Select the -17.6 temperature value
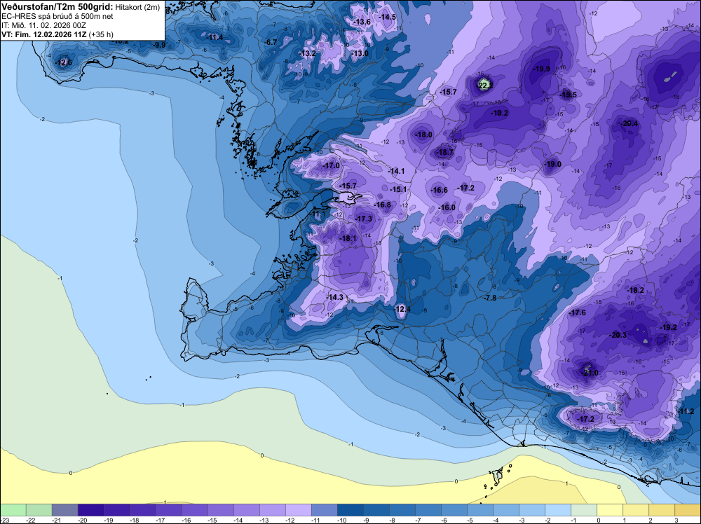 click(x=578, y=313)
